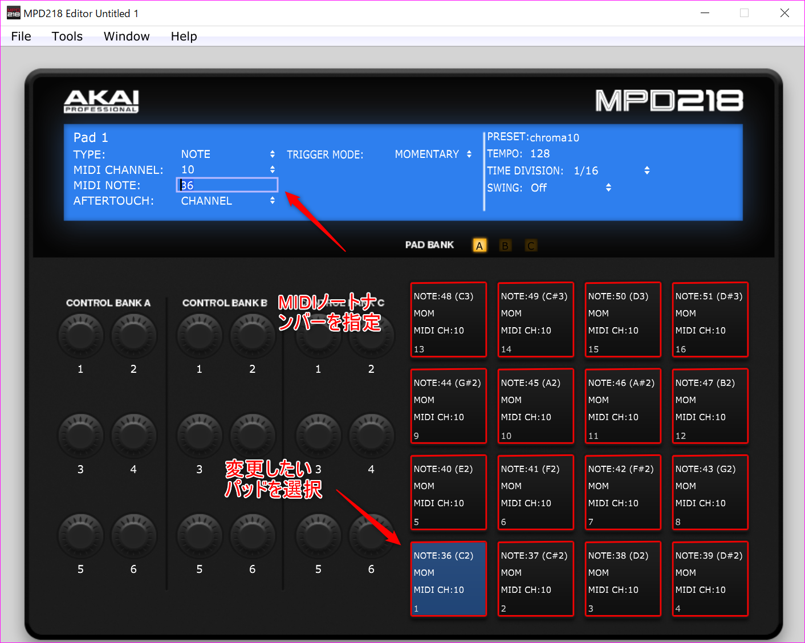The height and width of the screenshot is (643, 805).
Task: Click knob 1 in Control Bank A
Action: coord(80,335)
